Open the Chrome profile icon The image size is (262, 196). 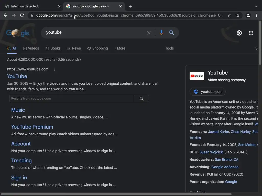pos(248,16)
